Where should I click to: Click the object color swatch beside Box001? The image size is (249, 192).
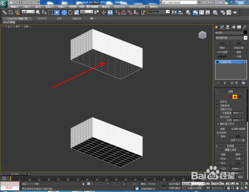click(x=246, y=33)
